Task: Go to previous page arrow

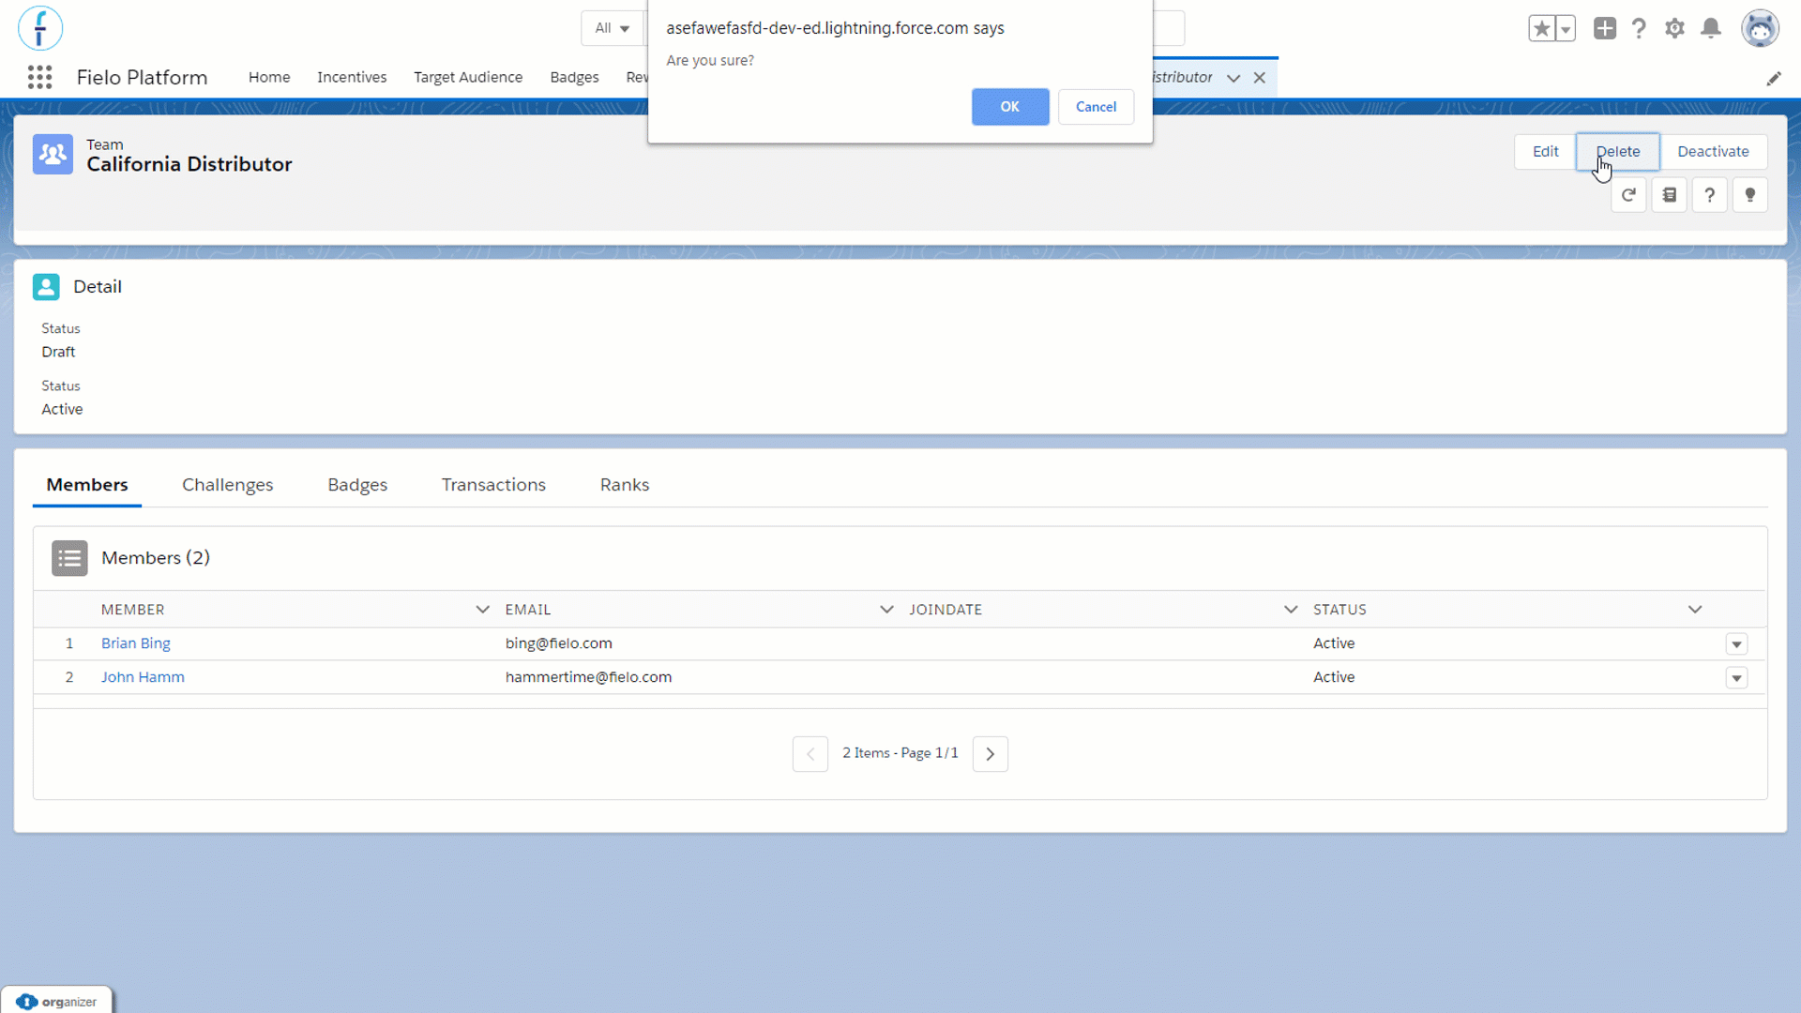Action: (x=810, y=754)
